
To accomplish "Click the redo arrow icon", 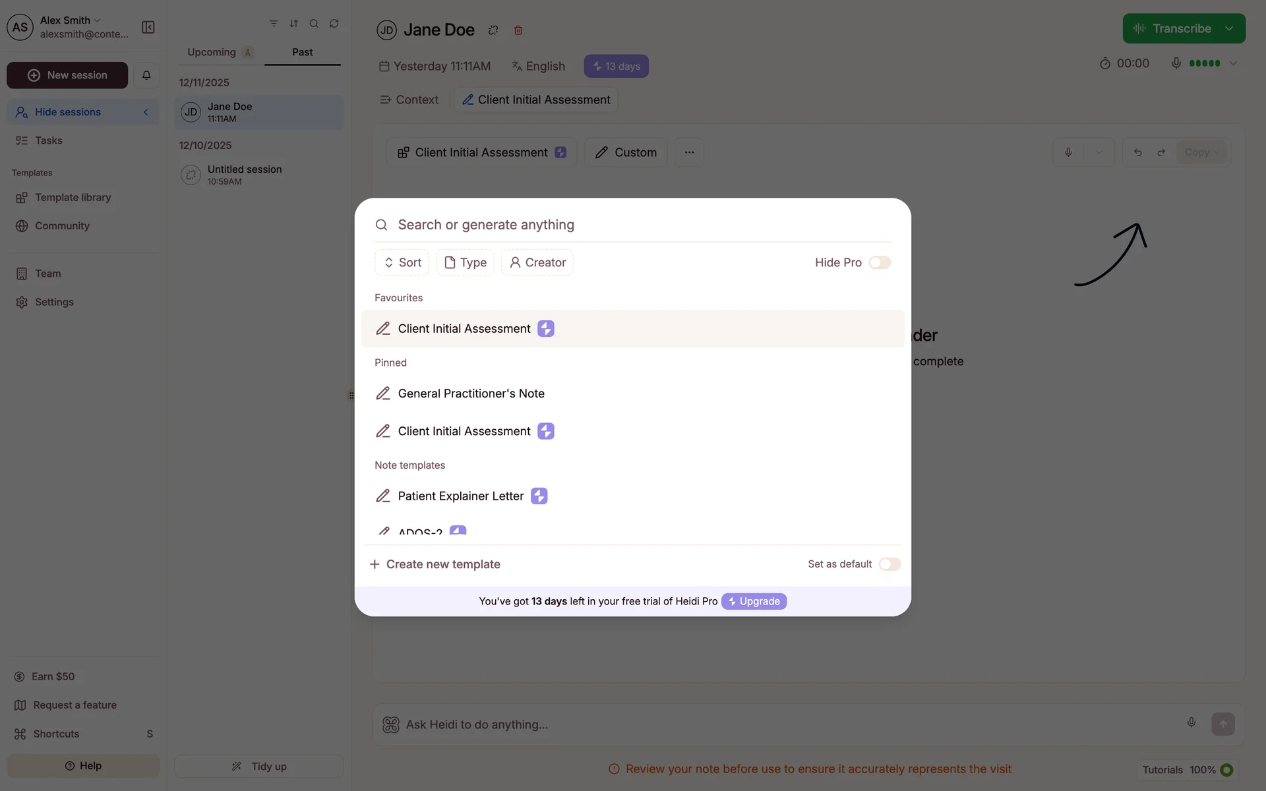I will [x=1161, y=152].
